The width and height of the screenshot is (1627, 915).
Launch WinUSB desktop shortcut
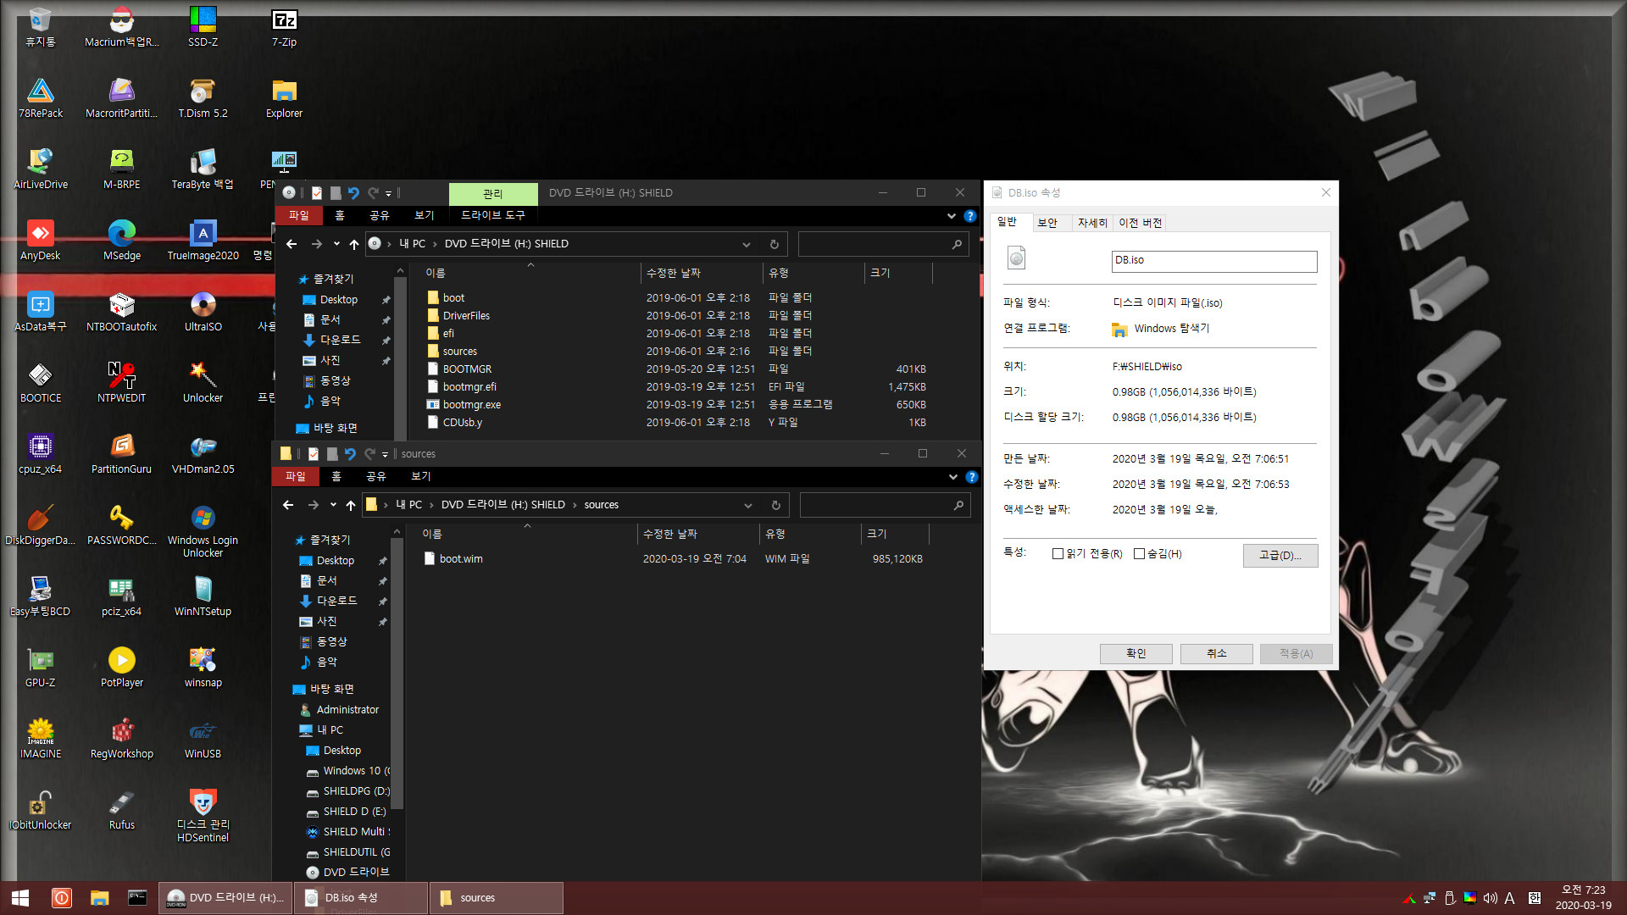203,739
